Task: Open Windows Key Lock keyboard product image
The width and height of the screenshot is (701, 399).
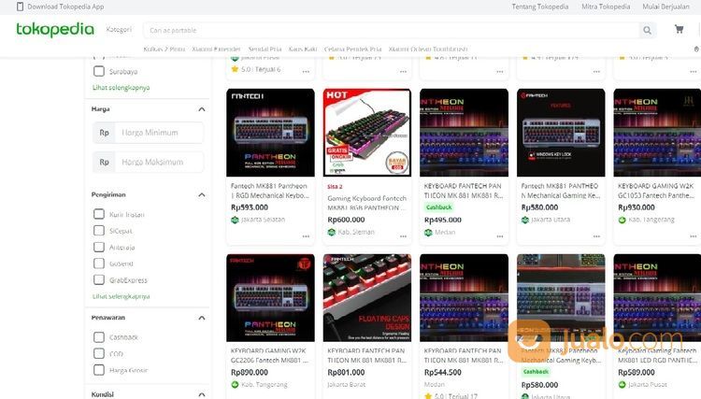Action: click(561, 133)
